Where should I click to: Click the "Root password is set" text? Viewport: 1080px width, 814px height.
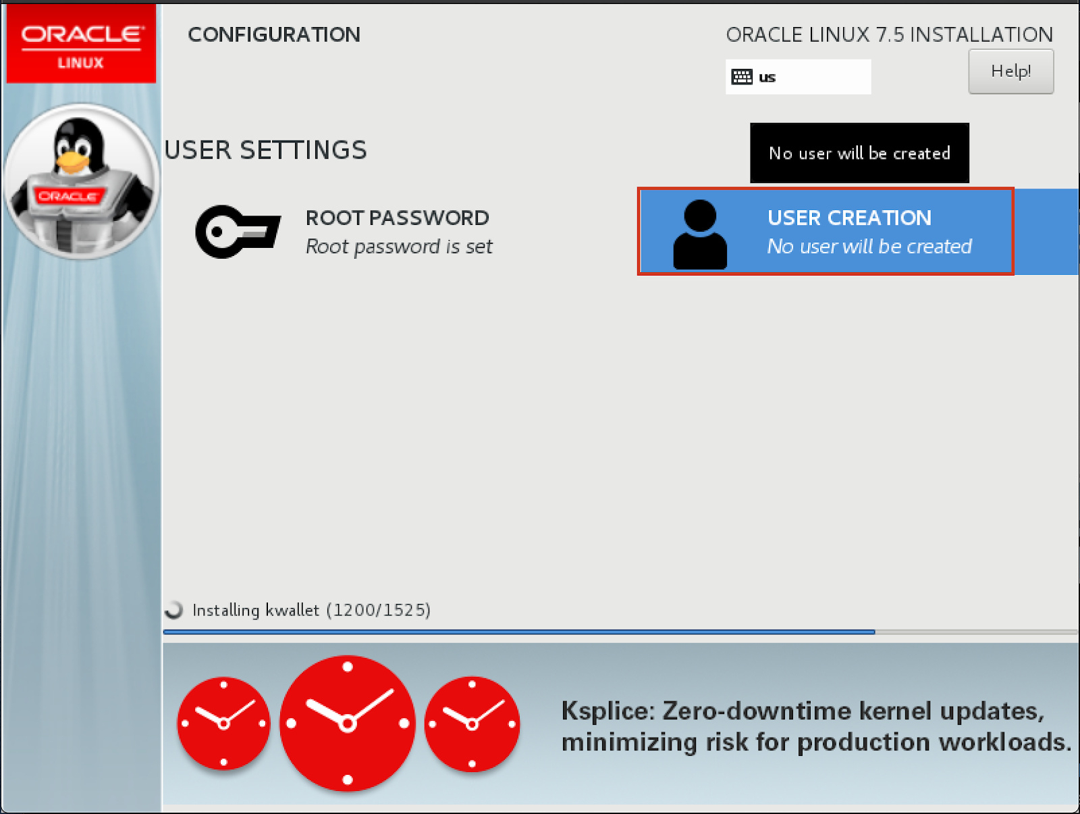click(x=399, y=247)
